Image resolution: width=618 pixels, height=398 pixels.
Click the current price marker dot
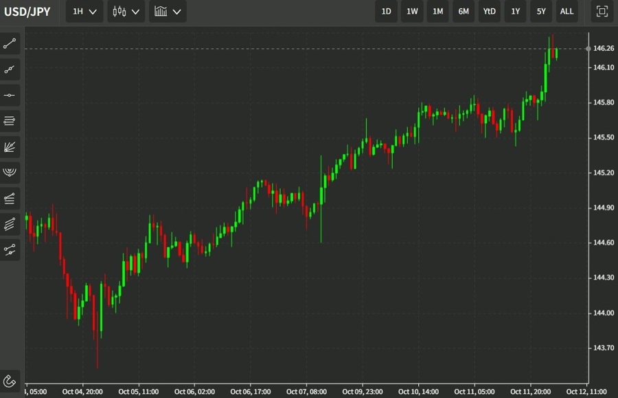click(x=588, y=49)
